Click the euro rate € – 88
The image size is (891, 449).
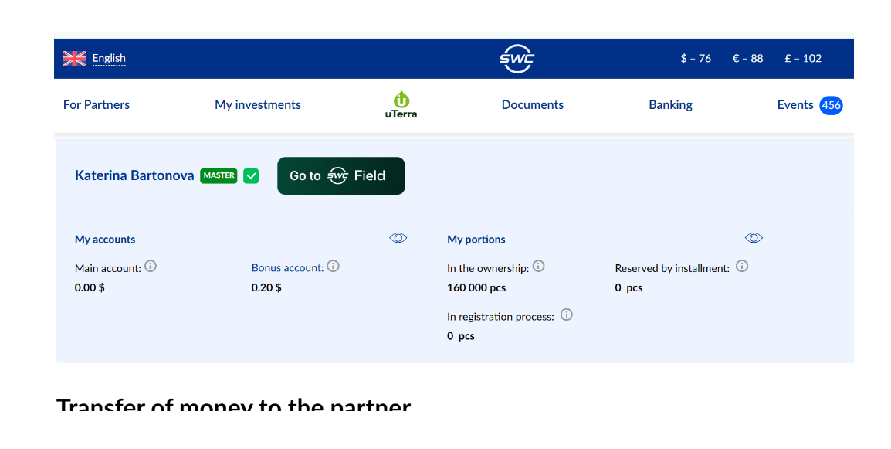(748, 58)
